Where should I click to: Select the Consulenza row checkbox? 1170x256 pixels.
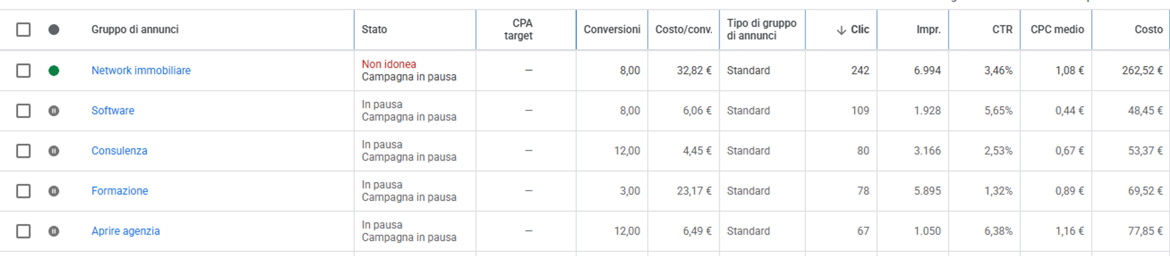[23, 151]
